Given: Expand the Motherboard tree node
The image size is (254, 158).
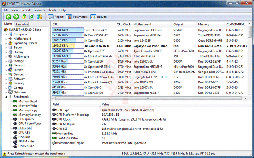Looking at the screenshot, I should coord(6,39).
